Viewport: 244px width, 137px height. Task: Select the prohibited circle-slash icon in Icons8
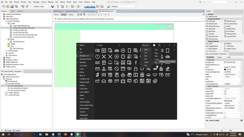117,68
